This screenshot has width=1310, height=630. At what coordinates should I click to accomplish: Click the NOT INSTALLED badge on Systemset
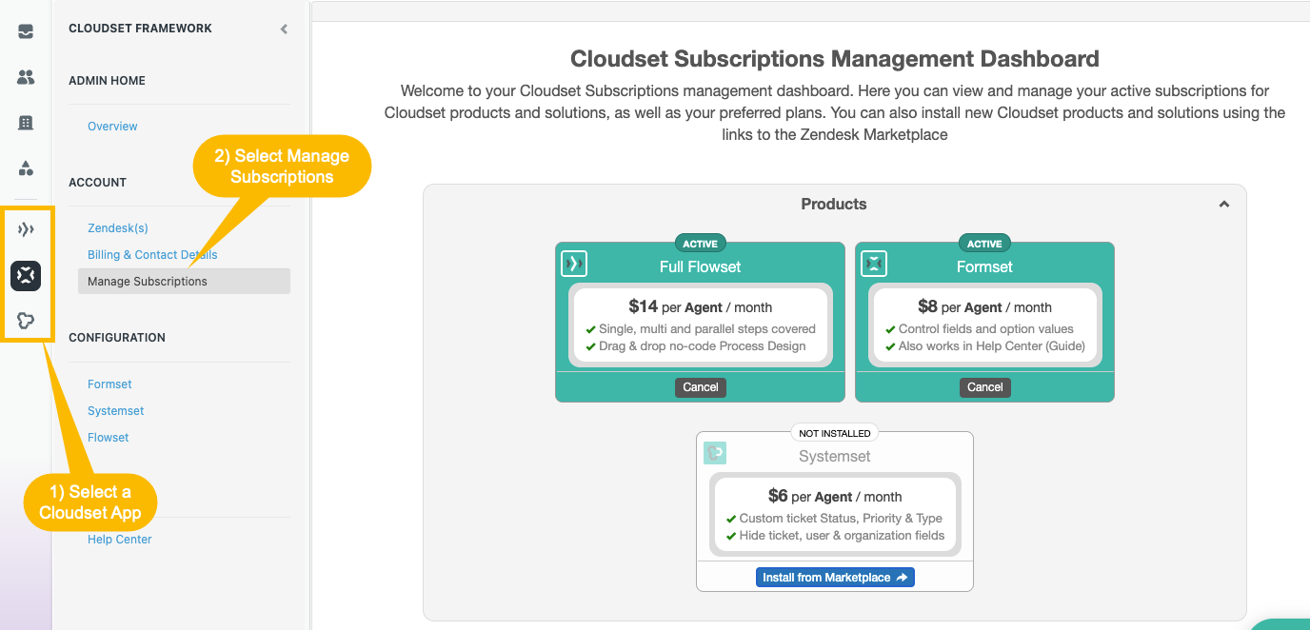[835, 433]
